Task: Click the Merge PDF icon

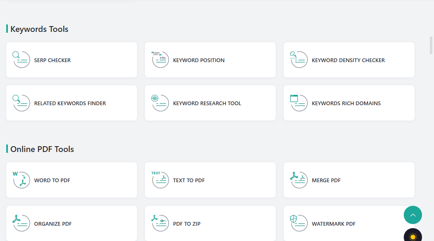Action: coord(299,180)
